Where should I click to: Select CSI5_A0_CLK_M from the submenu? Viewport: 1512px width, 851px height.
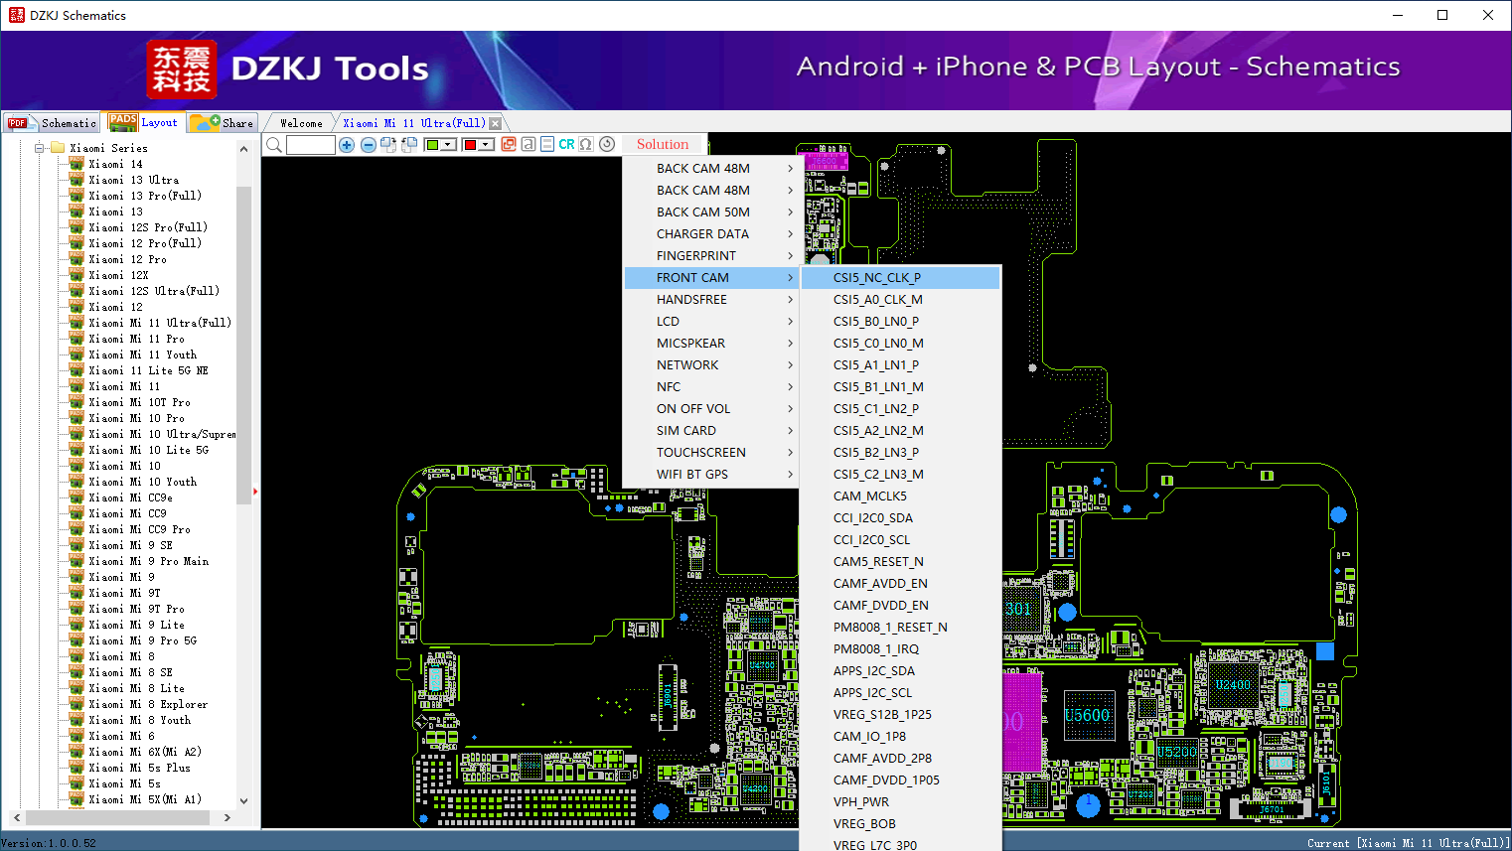point(877,300)
